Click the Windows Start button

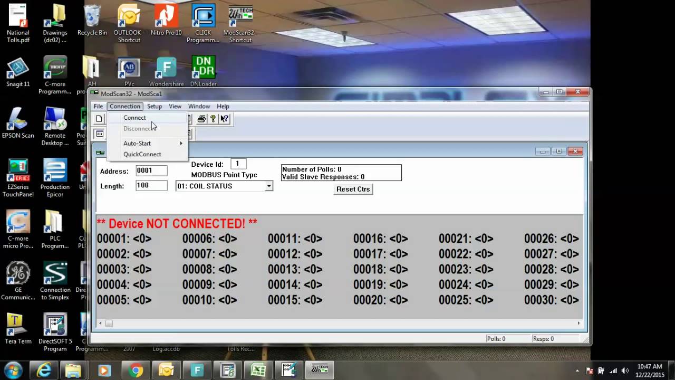point(13,370)
